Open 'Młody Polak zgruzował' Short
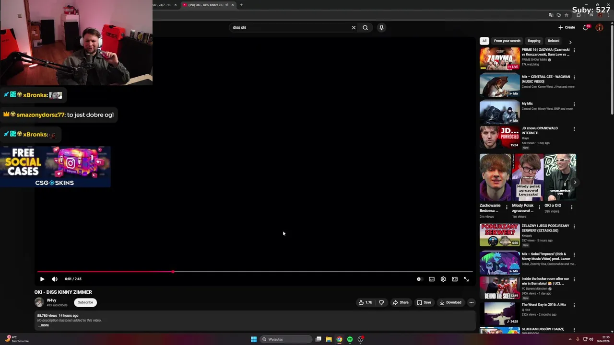This screenshot has width=614, height=345. coord(528,177)
